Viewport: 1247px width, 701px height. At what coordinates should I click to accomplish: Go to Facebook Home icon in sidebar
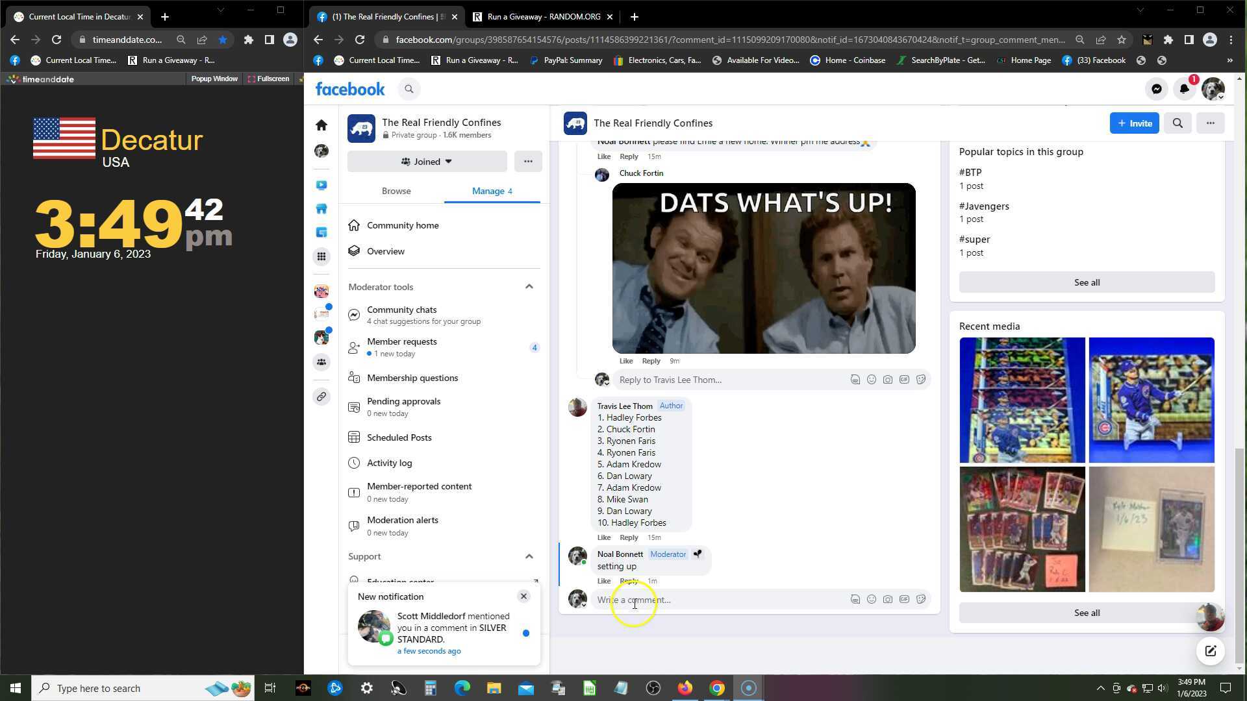coord(321,125)
